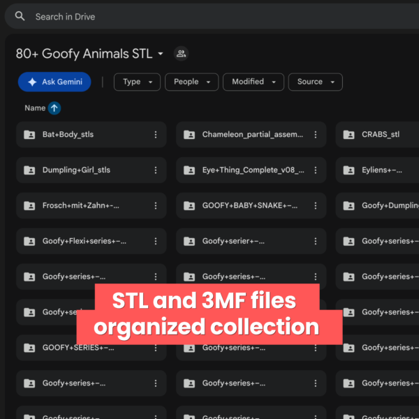
Task: Select the GOOFY+BABY+SNAKE+-... folder name
Action: tap(249, 205)
